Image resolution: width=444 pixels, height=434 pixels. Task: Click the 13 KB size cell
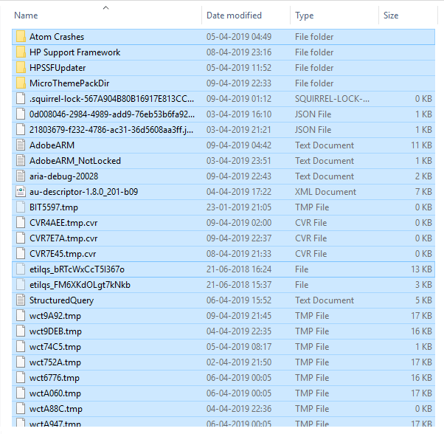click(421, 269)
